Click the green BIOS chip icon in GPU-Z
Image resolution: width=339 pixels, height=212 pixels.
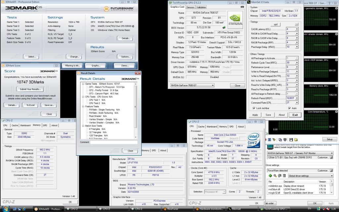pyautogui.click(x=224, y=27)
